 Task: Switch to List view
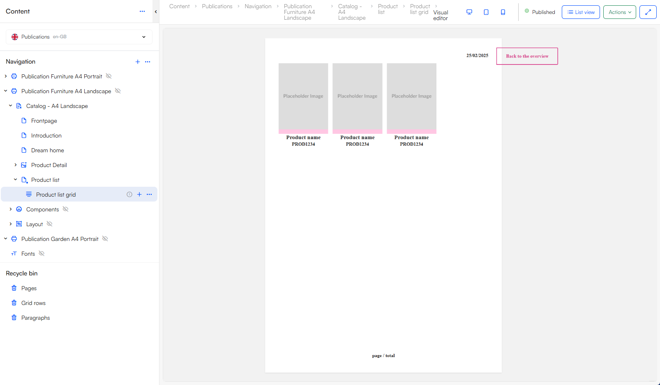[581, 12]
